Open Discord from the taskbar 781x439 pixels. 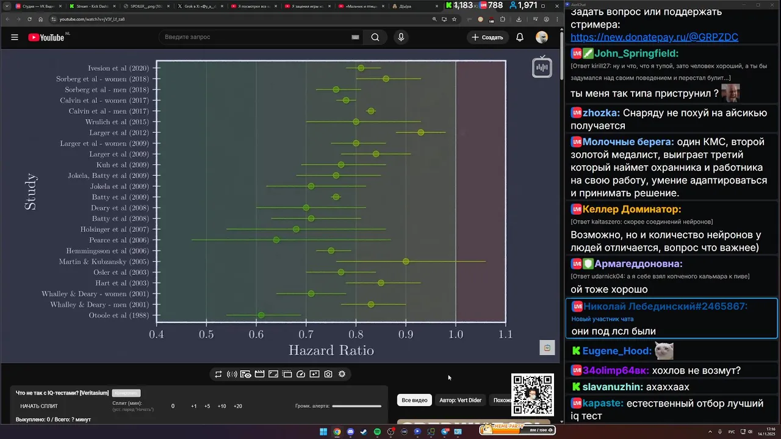click(350, 432)
